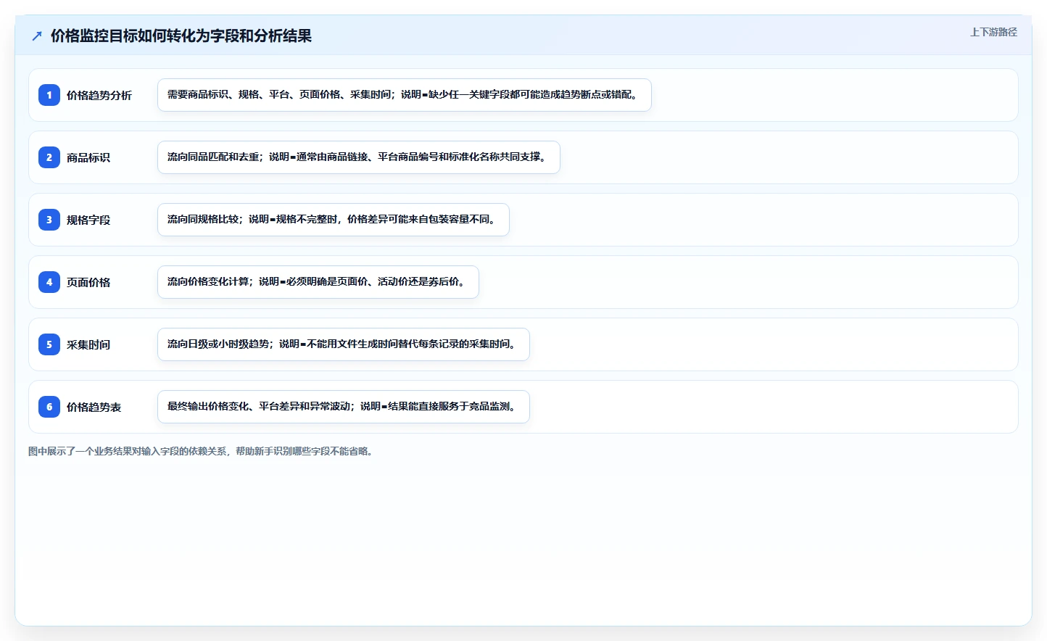
Task: Click the description box starting 最终输出价格变化
Action: [344, 407]
